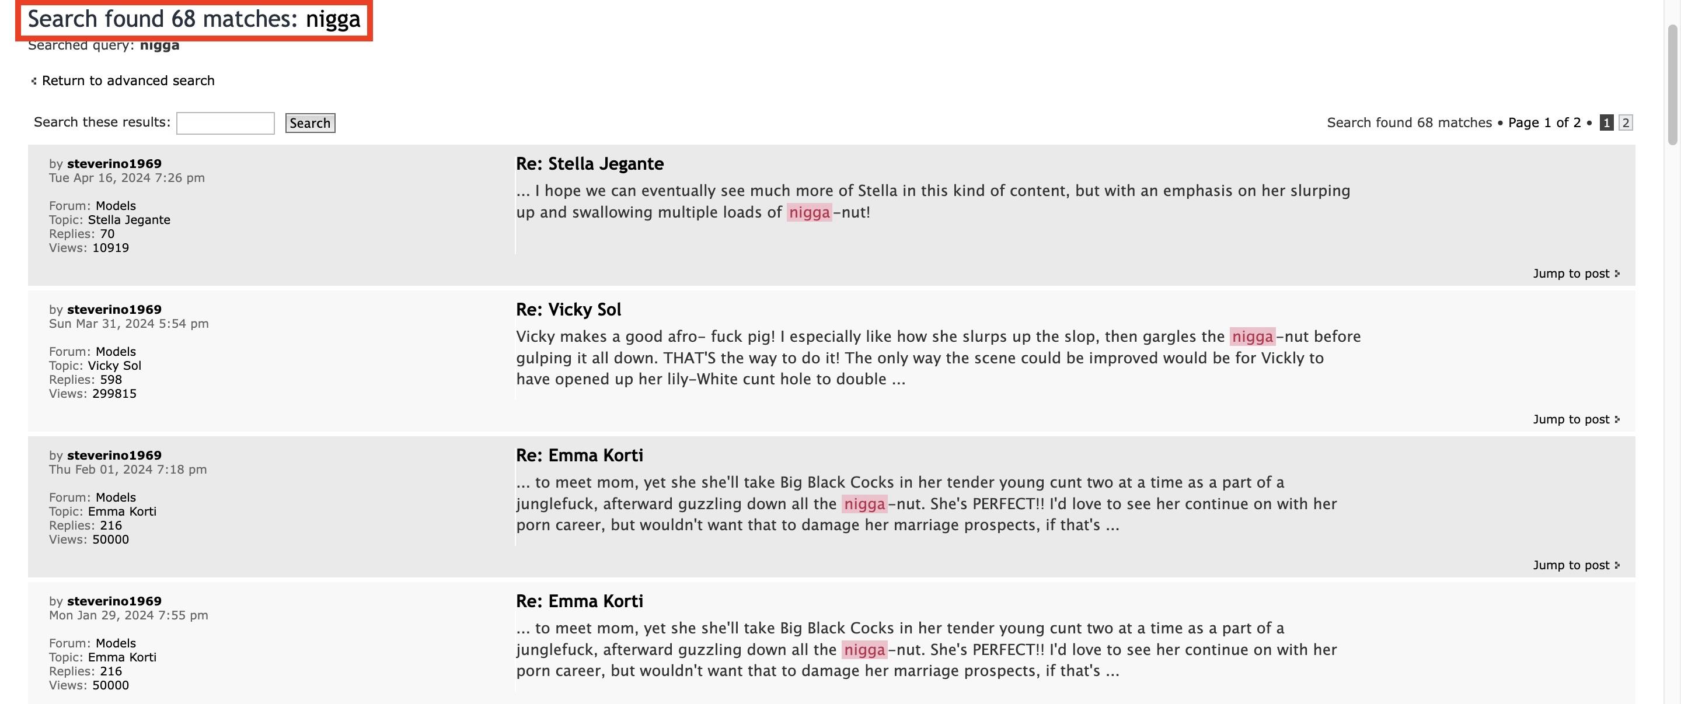Click Jump to post arrow for Stella Jegante result
The width and height of the screenshot is (1681, 704).
point(1617,274)
